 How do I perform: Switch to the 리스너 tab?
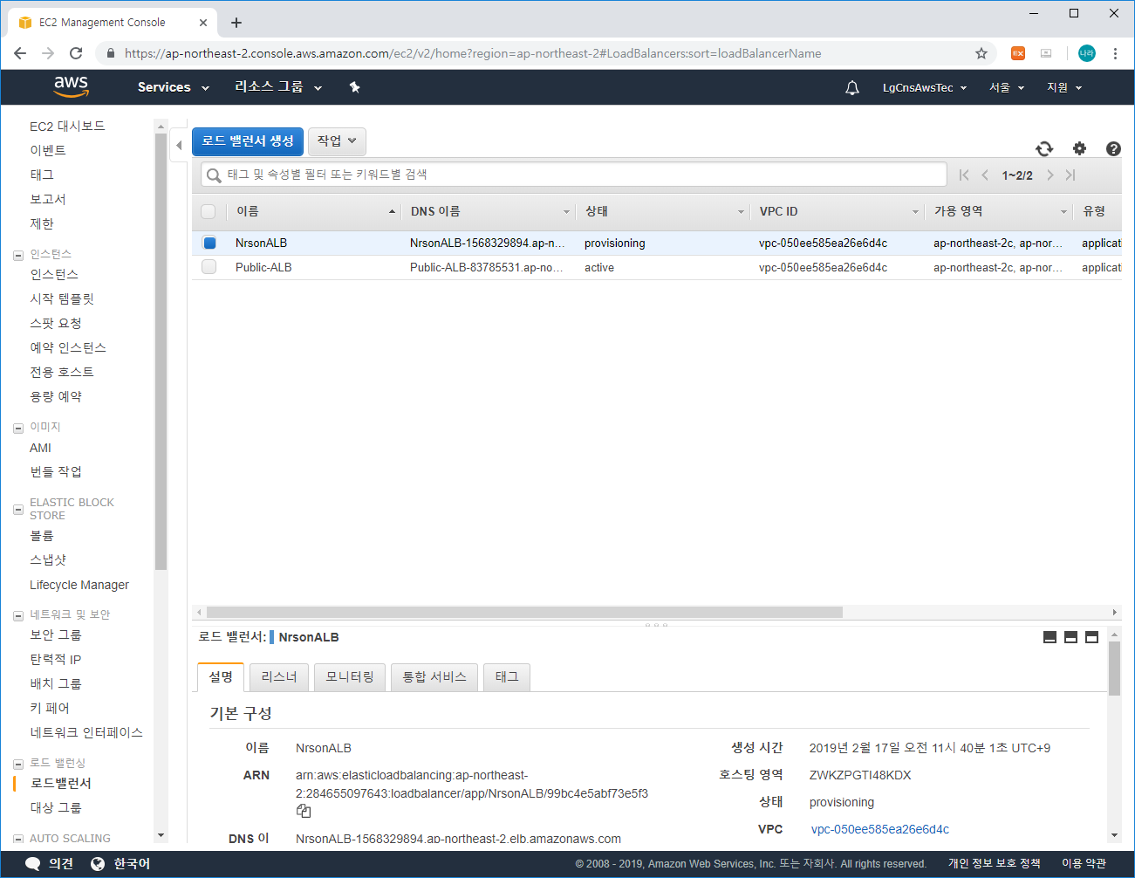click(279, 677)
